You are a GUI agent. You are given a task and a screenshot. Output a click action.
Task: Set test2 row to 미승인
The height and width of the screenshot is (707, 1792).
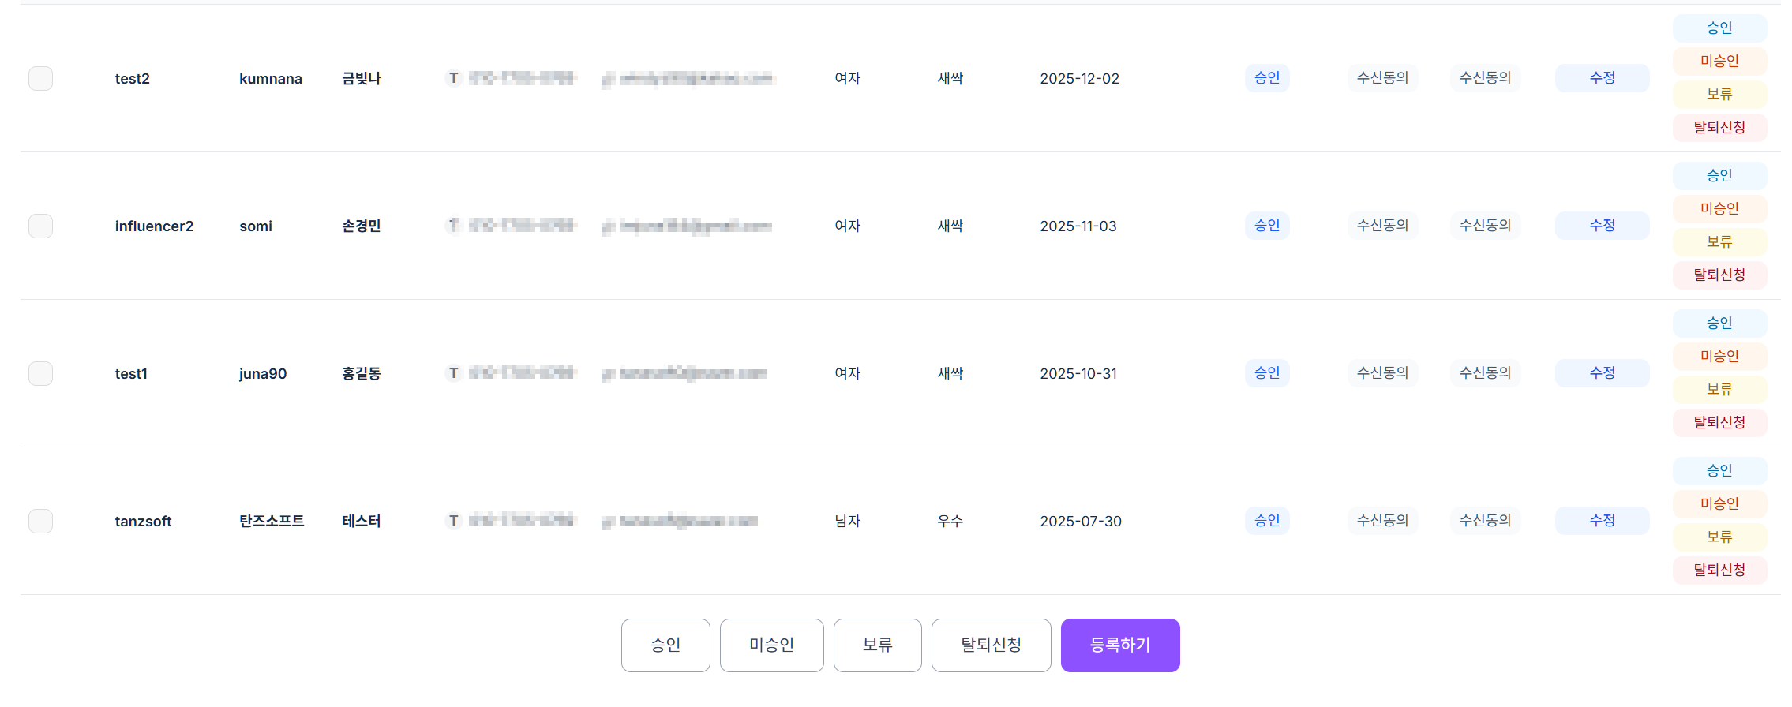coord(1719,61)
